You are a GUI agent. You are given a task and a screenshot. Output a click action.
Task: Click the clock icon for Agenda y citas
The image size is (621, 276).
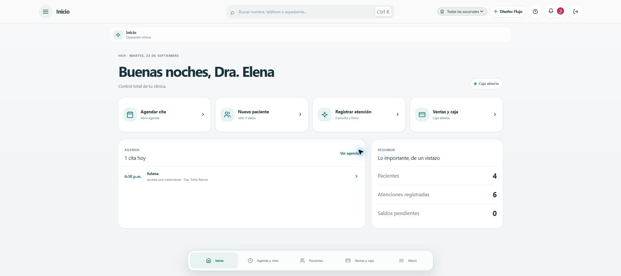[x=250, y=261]
